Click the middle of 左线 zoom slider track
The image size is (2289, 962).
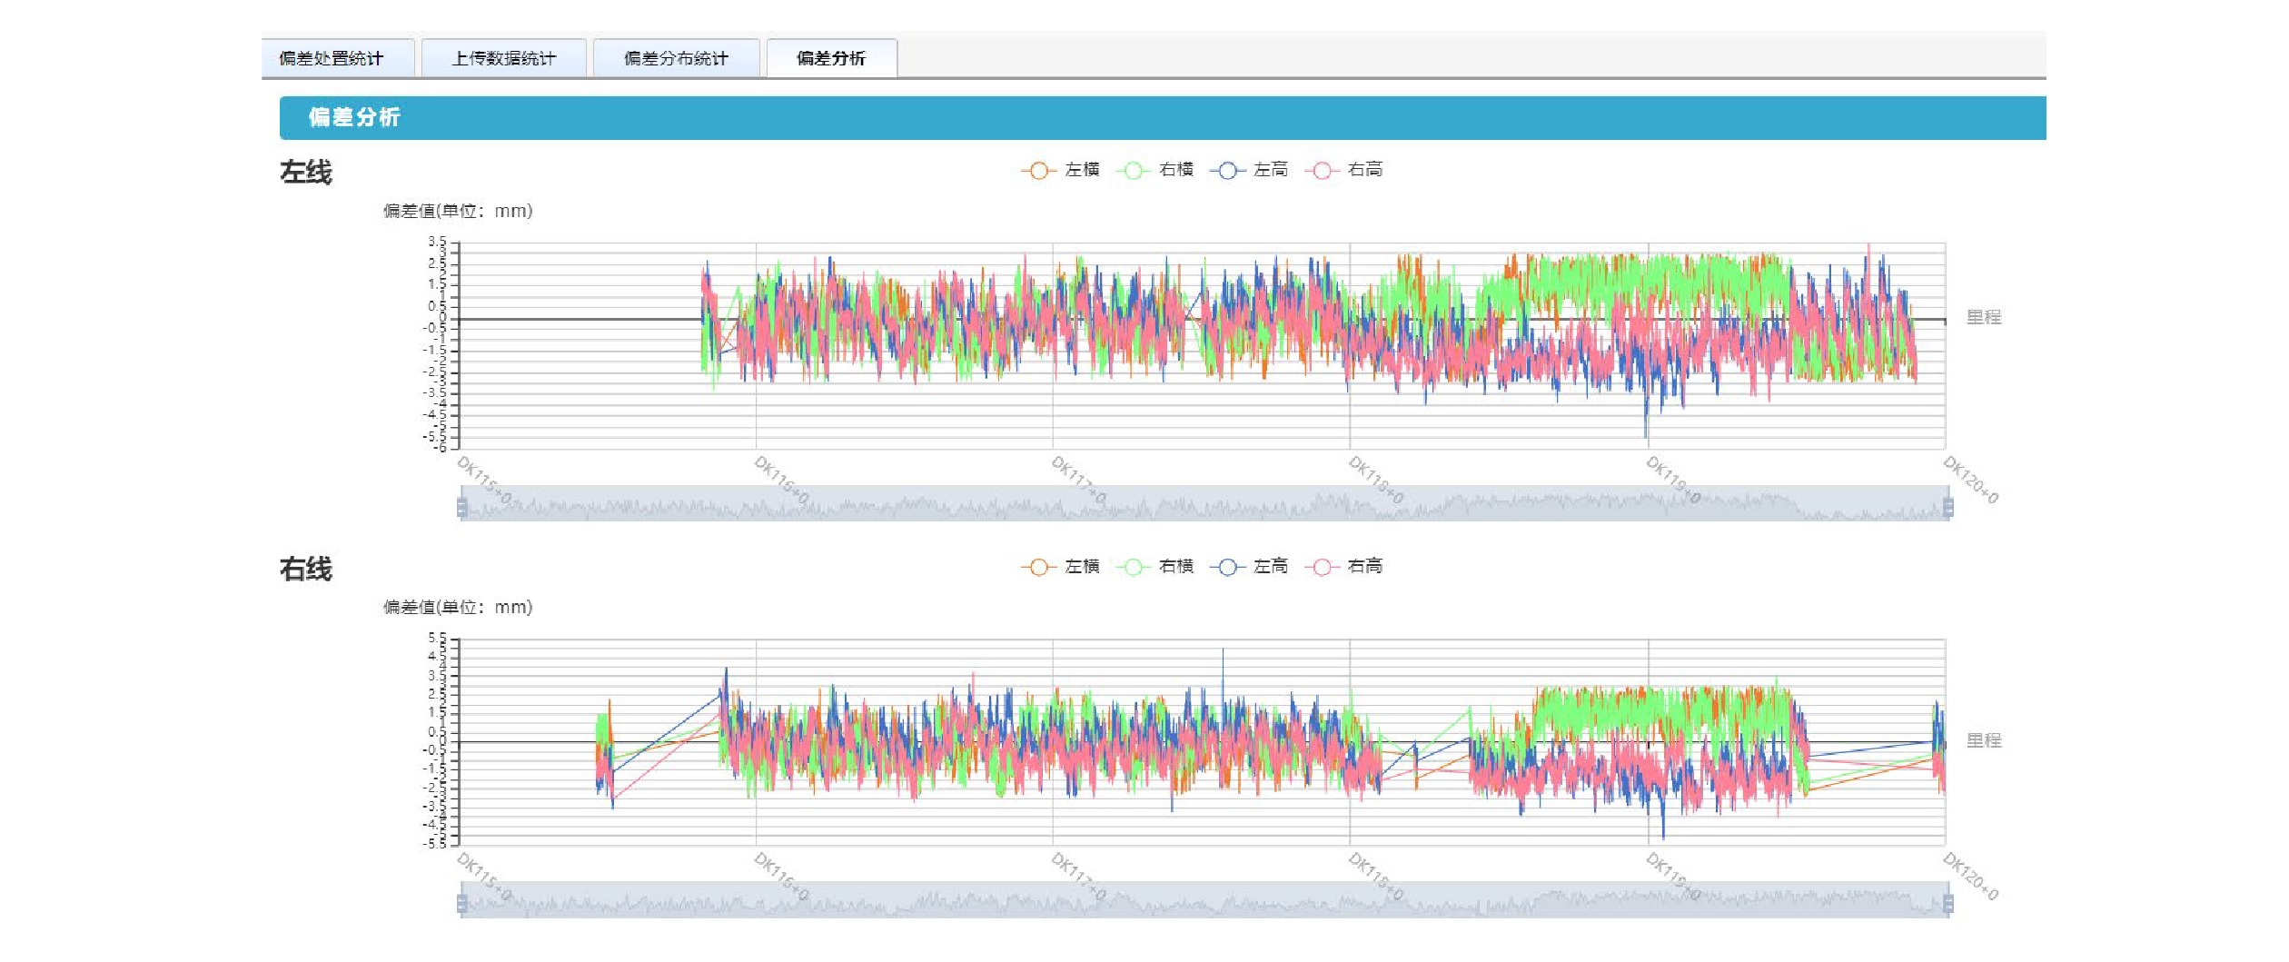(1204, 505)
